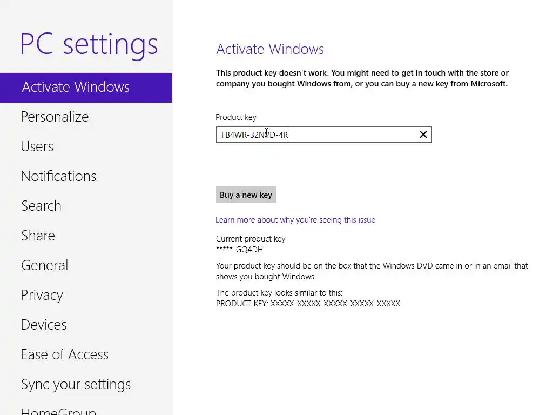Select Ease of Access settings
The height and width of the screenshot is (415, 553).
65,354
